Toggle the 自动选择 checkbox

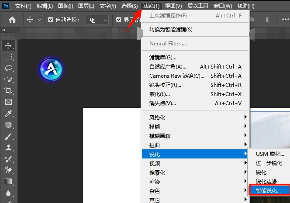coord(51,20)
